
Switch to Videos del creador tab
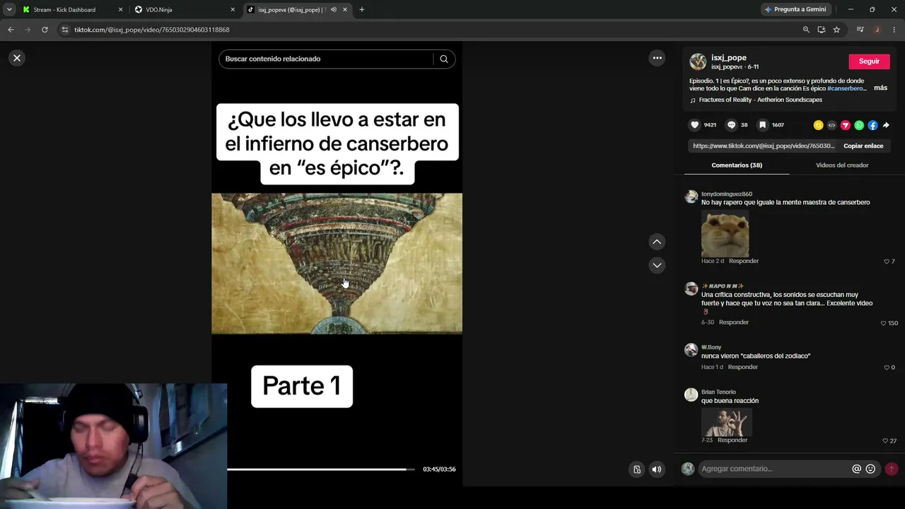[x=842, y=165]
